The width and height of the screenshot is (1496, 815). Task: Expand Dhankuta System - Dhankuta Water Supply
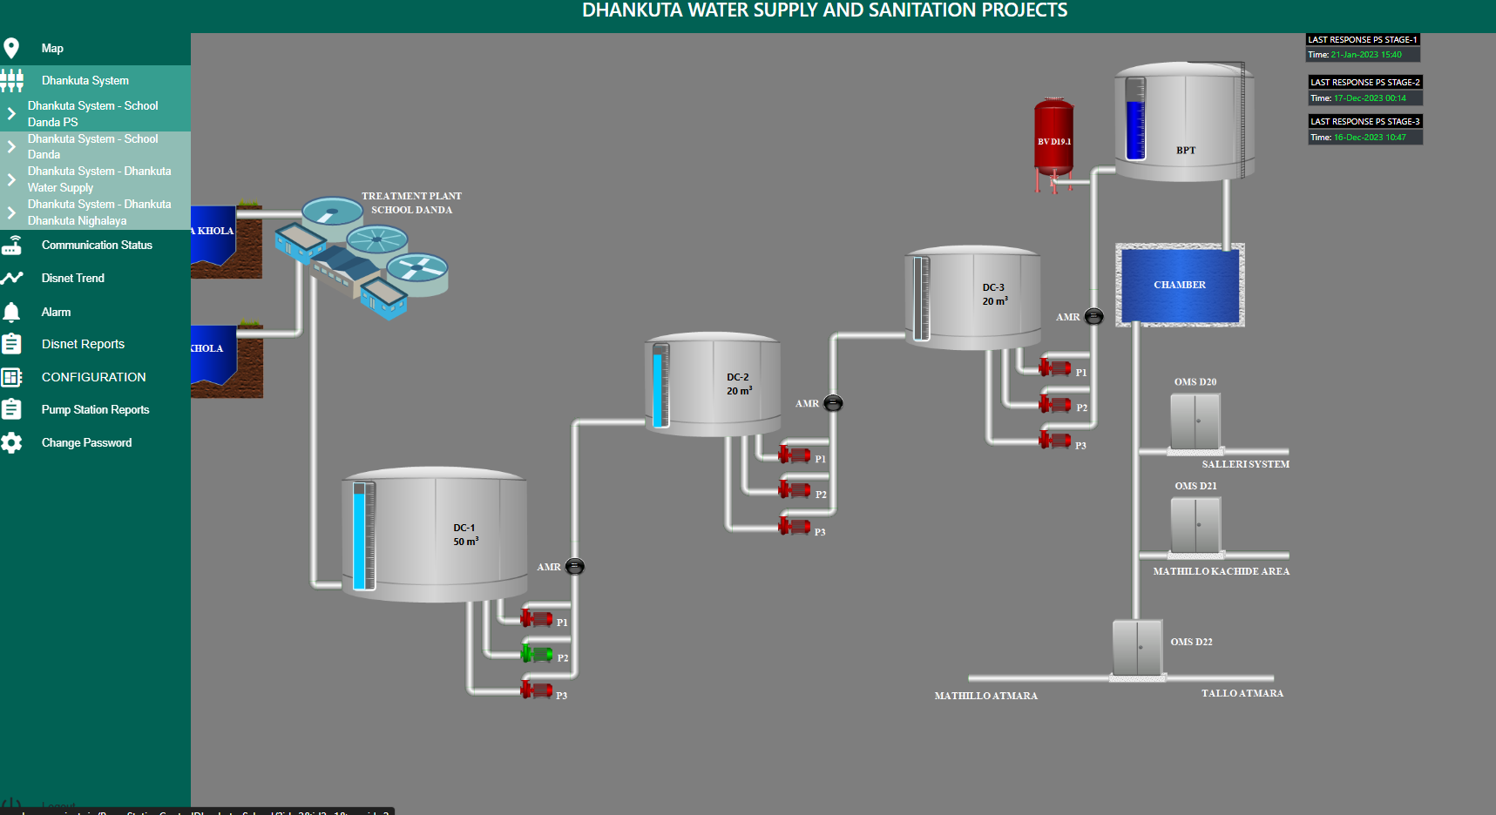pos(11,179)
